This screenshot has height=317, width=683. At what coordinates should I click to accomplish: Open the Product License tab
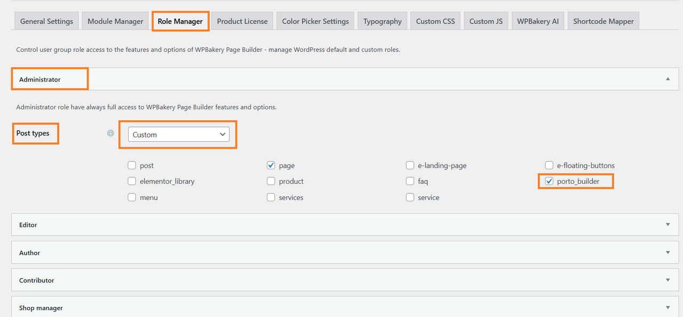coord(242,21)
